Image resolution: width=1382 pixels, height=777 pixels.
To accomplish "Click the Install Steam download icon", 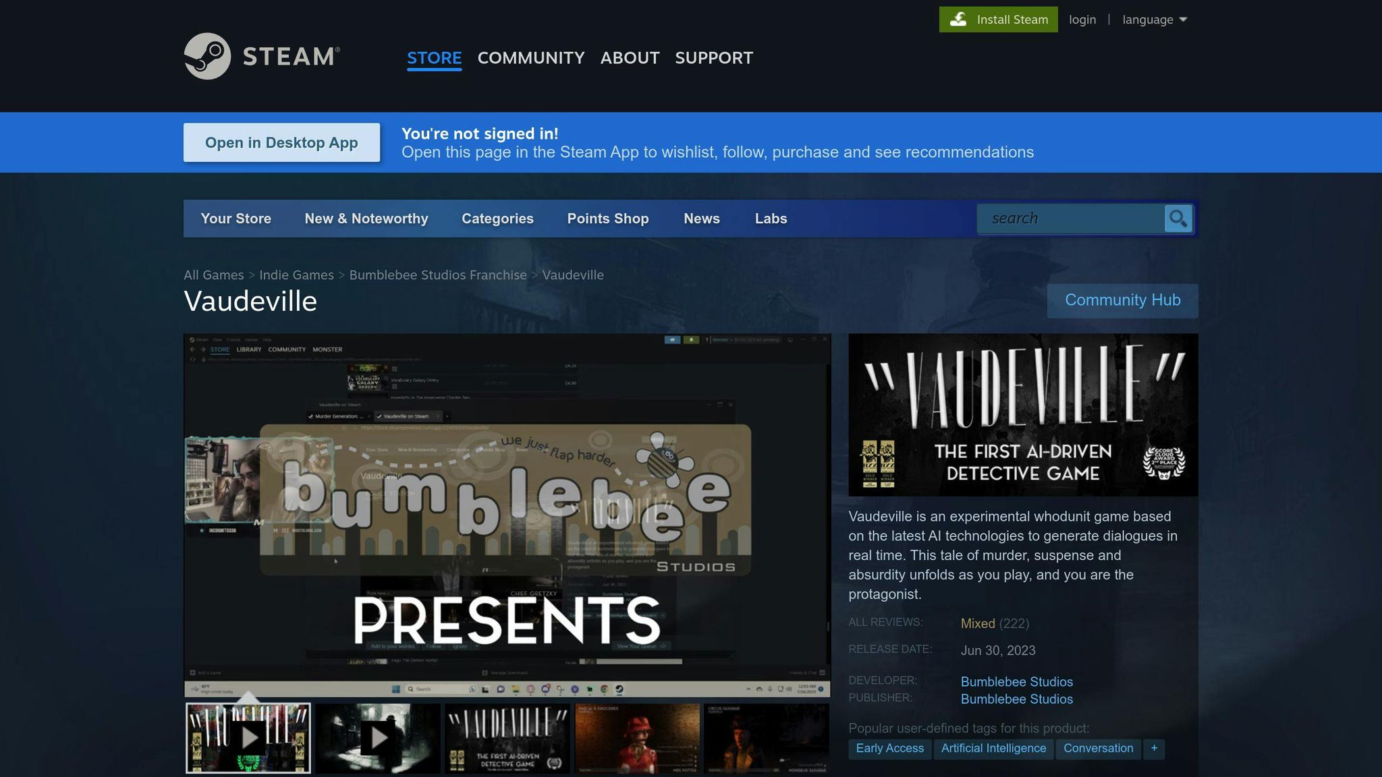I will [958, 20].
